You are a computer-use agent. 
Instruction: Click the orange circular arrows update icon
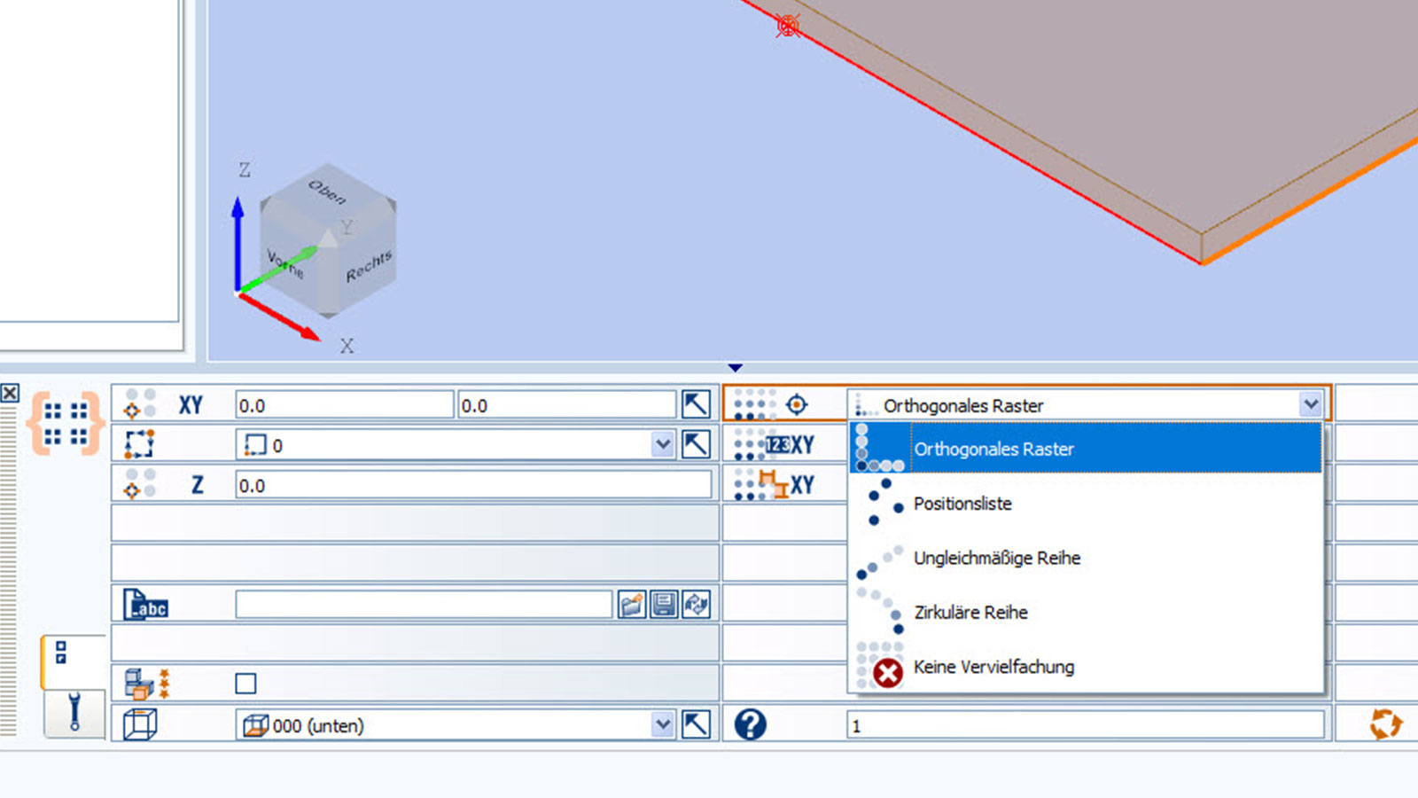pyautogui.click(x=1385, y=724)
